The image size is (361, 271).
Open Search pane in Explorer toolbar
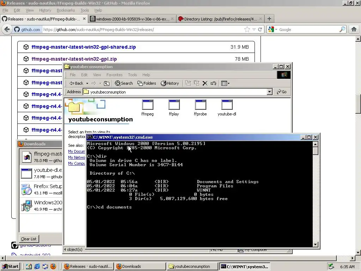124,83
